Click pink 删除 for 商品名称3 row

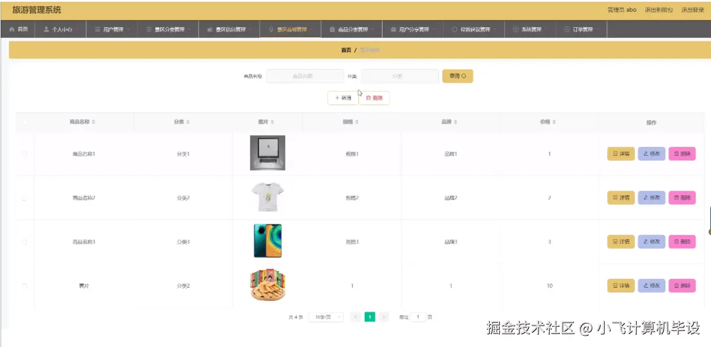coord(682,242)
